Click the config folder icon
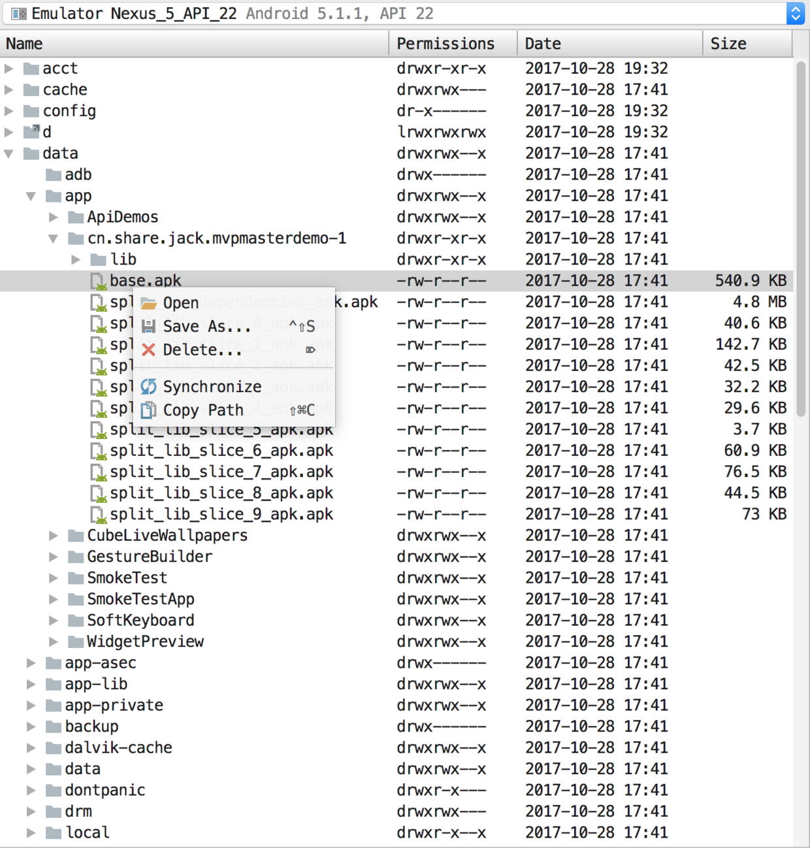Screen dimensions: 810x848 click(31, 111)
